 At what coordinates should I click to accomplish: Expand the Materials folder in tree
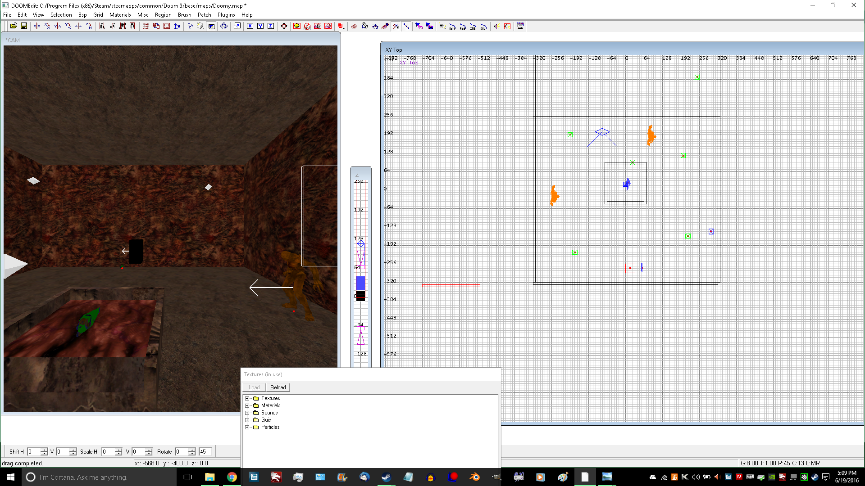[247, 405]
